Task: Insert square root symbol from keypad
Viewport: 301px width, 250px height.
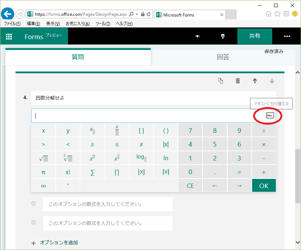Action: (44, 158)
